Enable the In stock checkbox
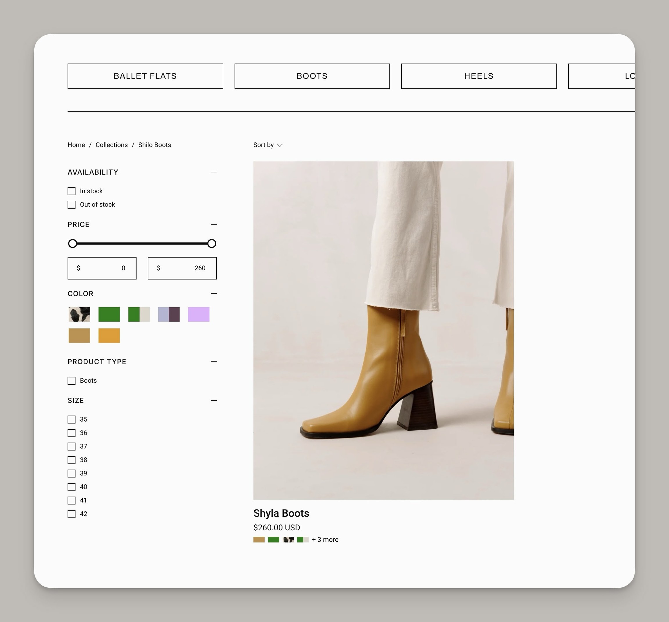The image size is (669, 622). pos(71,191)
